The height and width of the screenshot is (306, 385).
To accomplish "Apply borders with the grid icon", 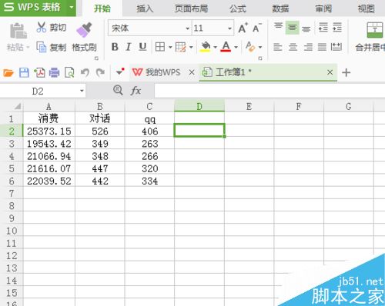I will pyautogui.click(x=160, y=47).
